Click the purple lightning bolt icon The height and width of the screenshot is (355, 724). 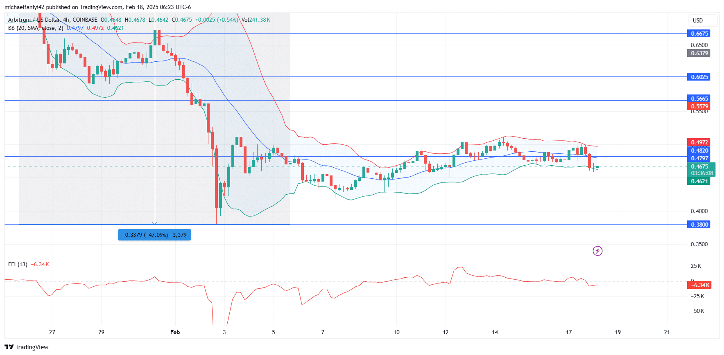pos(597,251)
